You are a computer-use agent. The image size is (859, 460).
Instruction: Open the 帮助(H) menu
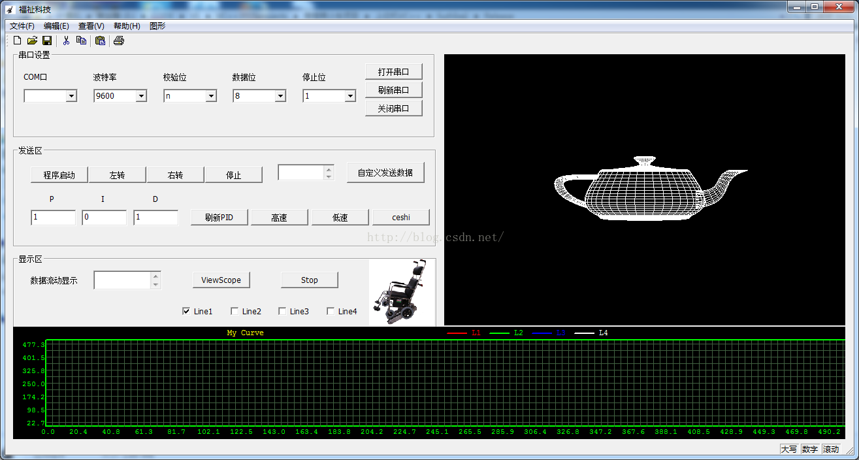tap(127, 26)
